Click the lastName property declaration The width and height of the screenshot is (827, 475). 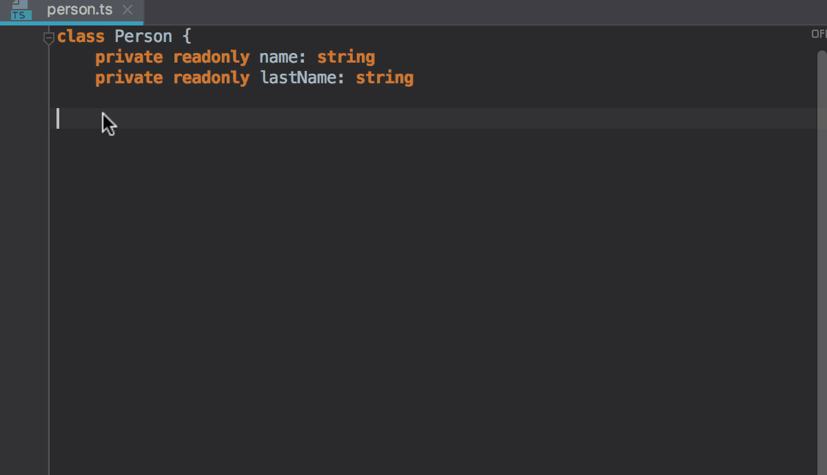pyautogui.click(x=298, y=77)
